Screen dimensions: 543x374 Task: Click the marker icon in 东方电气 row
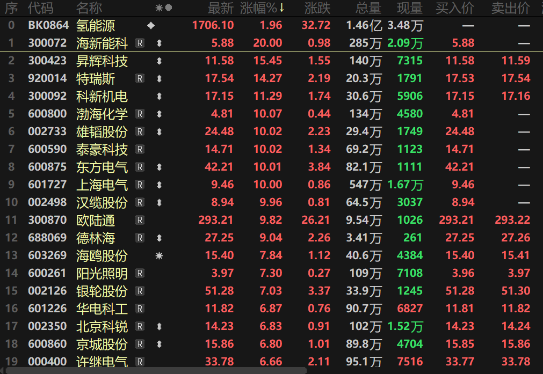[x=160, y=167]
